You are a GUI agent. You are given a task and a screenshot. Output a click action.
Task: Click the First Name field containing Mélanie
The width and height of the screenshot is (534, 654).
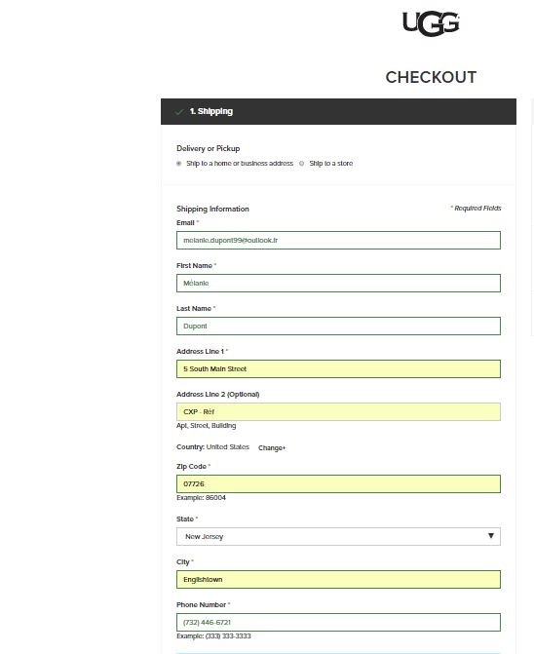coord(338,284)
